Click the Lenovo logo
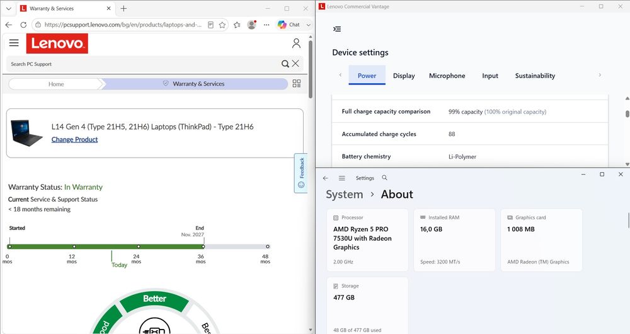 (57, 43)
